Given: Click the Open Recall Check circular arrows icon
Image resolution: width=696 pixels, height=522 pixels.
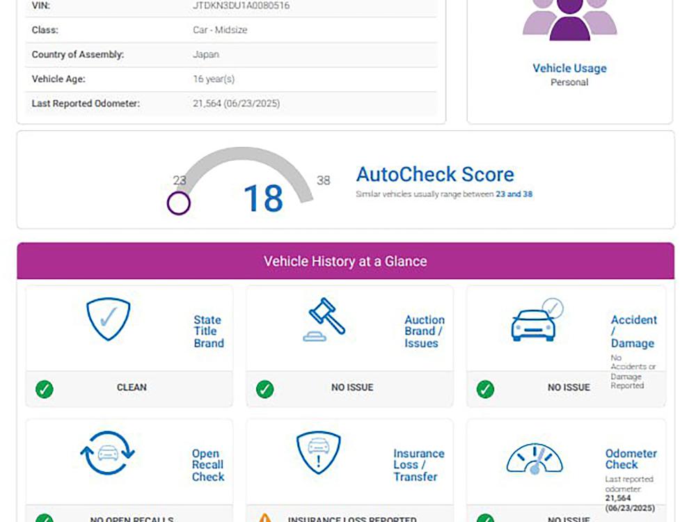Looking at the screenshot, I should [106, 453].
